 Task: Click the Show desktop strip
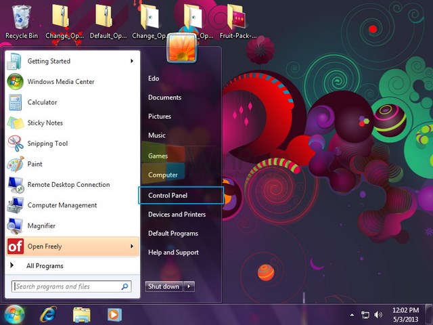[428, 314]
